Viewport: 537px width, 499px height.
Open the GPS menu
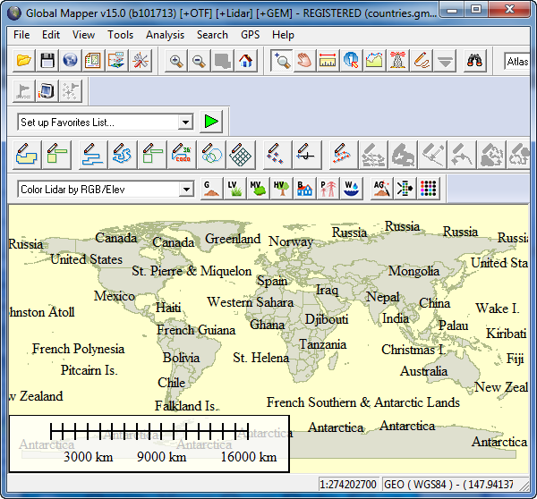250,35
